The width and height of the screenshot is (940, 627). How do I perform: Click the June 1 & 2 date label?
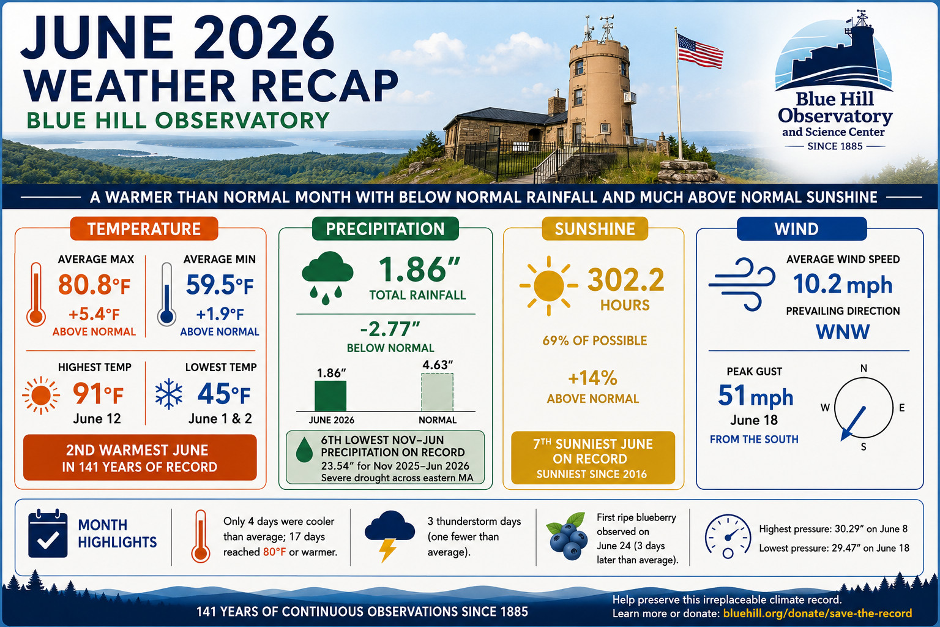point(220,419)
